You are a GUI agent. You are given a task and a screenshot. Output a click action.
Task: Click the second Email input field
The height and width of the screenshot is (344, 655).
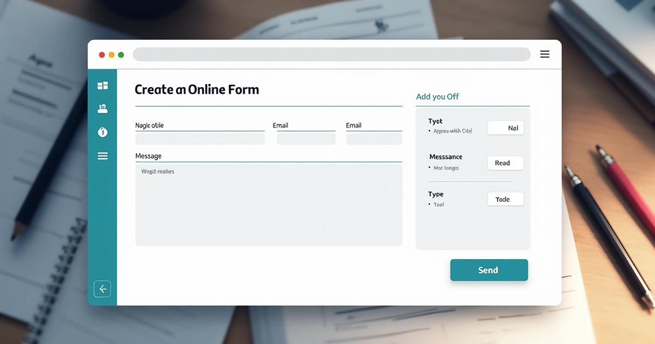click(374, 139)
